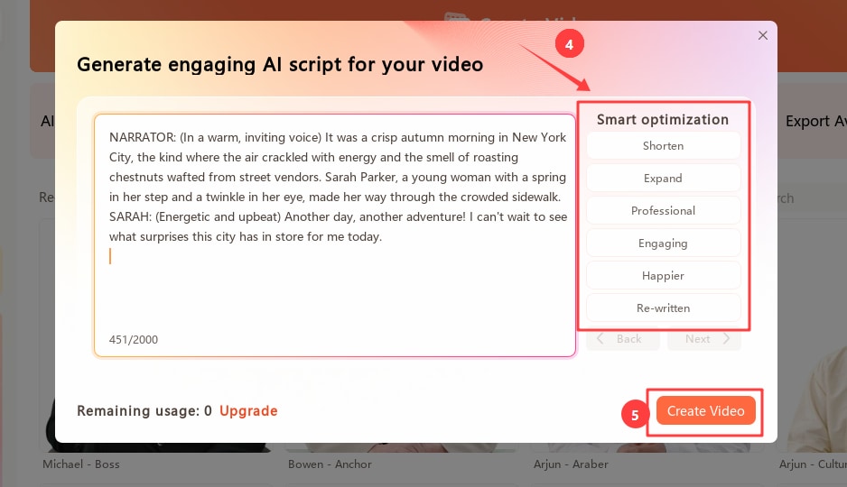Click the dialog title Generate engaging AI script

click(x=280, y=65)
